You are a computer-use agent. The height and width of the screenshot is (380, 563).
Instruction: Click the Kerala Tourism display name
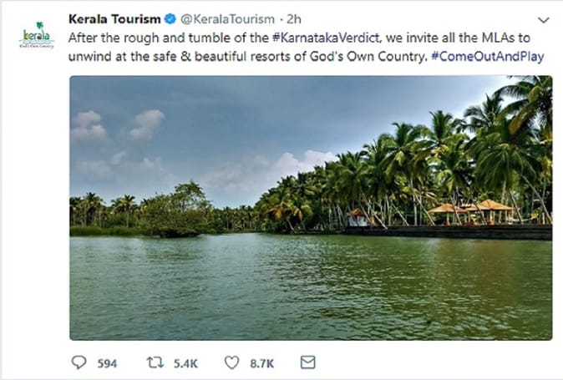[x=114, y=19]
